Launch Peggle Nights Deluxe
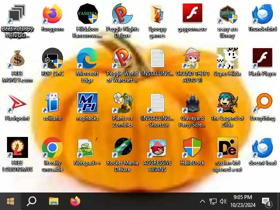The width and height of the screenshot is (280, 210). pos(122,14)
